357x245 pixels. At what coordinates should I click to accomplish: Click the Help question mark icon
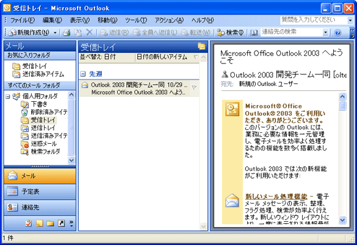click(337, 33)
